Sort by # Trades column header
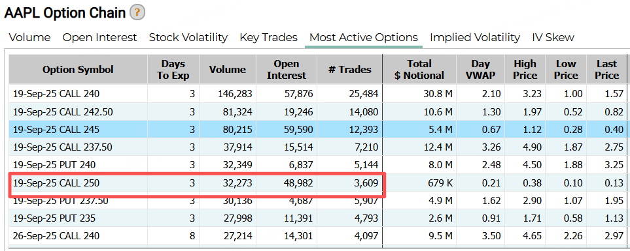Viewport: 630px width, 251px height. point(349,70)
